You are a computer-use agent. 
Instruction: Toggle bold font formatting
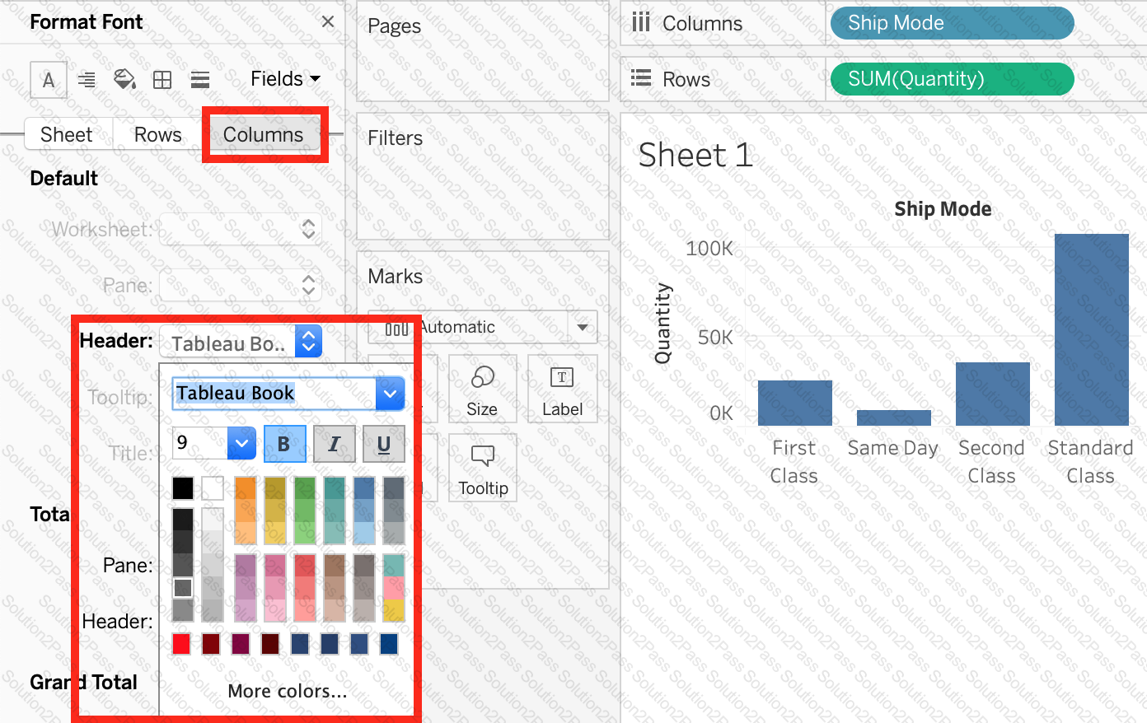click(x=284, y=445)
